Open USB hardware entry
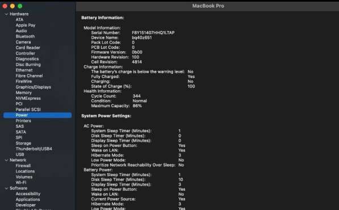The width and height of the screenshot is (339, 210). (x=20, y=154)
